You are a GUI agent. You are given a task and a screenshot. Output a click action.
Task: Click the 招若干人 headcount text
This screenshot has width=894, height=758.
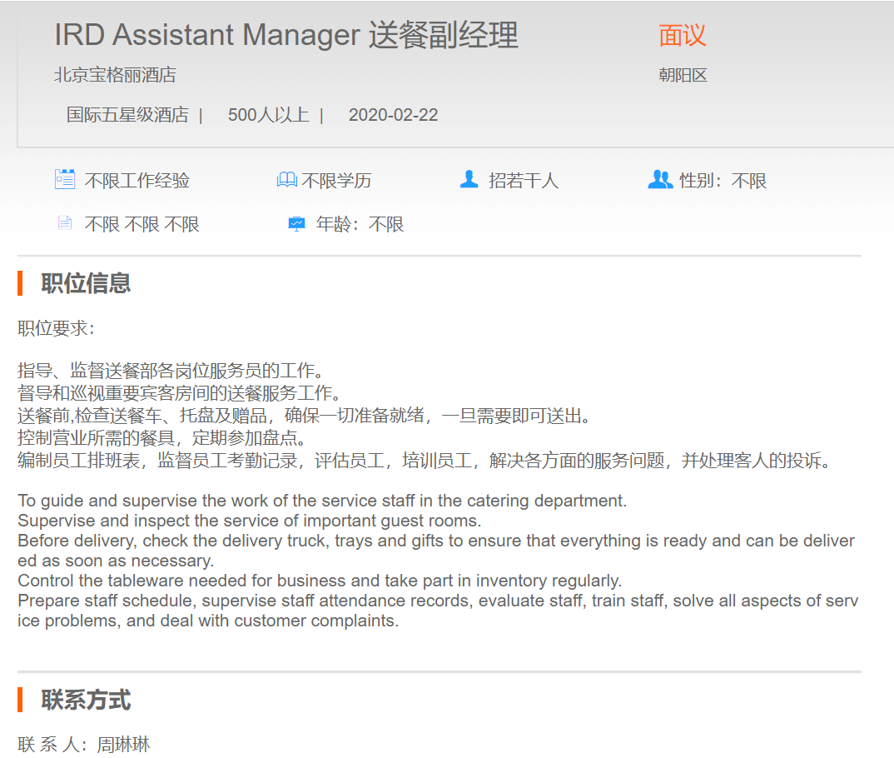click(523, 181)
